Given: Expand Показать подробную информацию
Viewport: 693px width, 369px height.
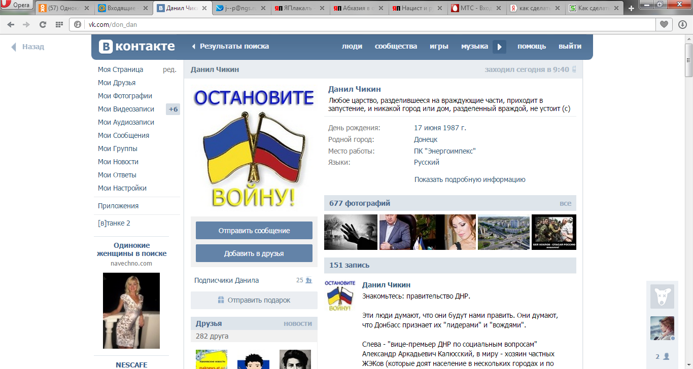Looking at the screenshot, I should click(470, 179).
